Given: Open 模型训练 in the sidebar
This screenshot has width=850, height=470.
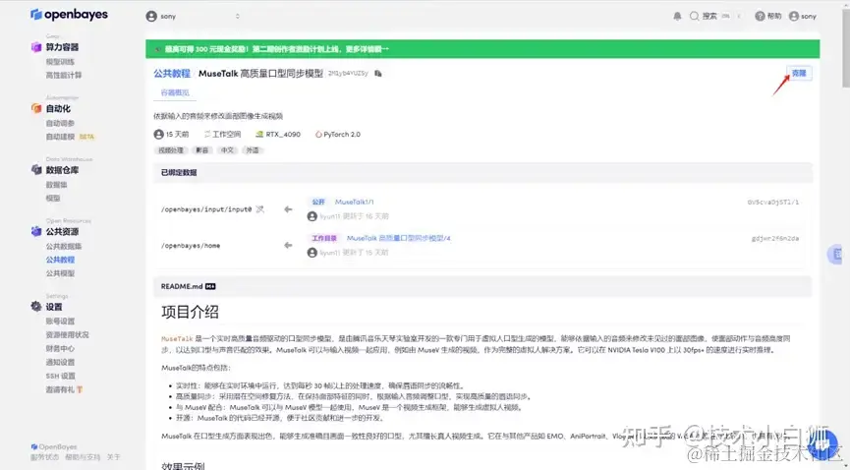Looking at the screenshot, I should point(60,62).
